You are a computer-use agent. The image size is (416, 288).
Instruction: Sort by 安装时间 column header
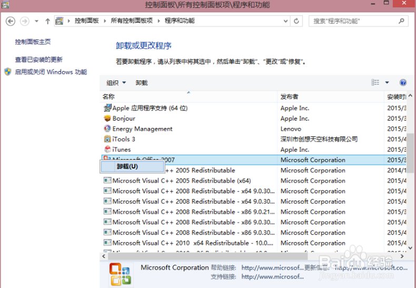click(395, 97)
